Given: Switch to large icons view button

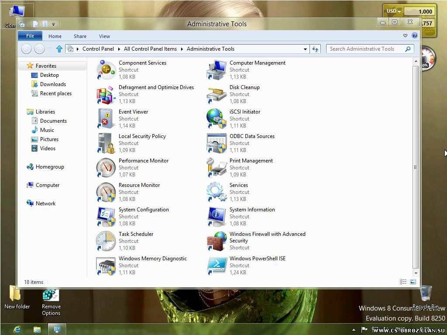Looking at the screenshot, I should pyautogui.click(x=413, y=282).
